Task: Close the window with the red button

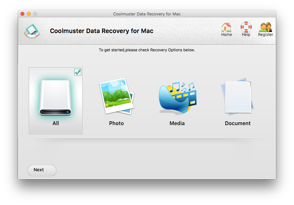Action: click(x=22, y=14)
